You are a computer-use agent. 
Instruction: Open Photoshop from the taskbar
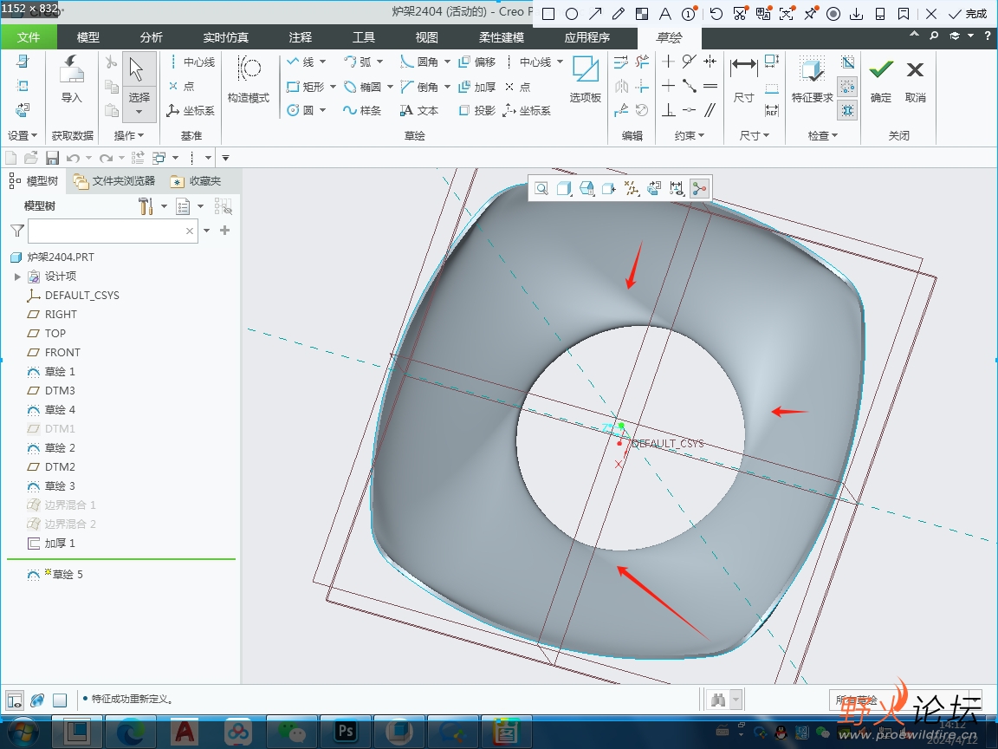[347, 732]
